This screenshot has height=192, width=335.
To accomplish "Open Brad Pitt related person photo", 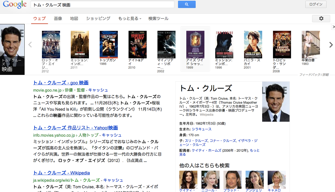I will coord(232,180).
